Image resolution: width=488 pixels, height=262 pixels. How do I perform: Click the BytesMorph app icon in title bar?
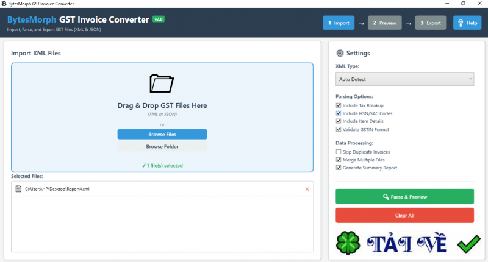4,4
